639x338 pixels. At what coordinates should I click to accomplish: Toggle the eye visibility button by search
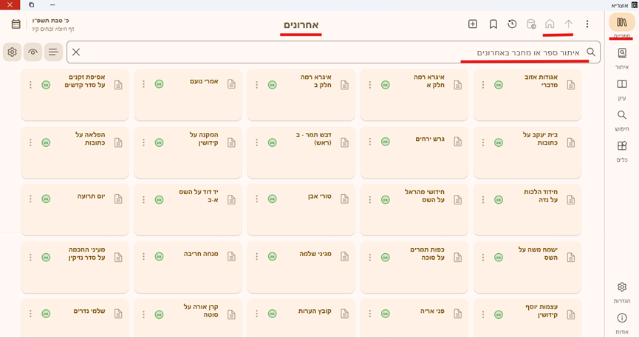click(x=33, y=52)
